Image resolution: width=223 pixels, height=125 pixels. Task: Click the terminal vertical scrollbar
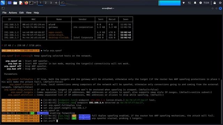(x=222, y=101)
